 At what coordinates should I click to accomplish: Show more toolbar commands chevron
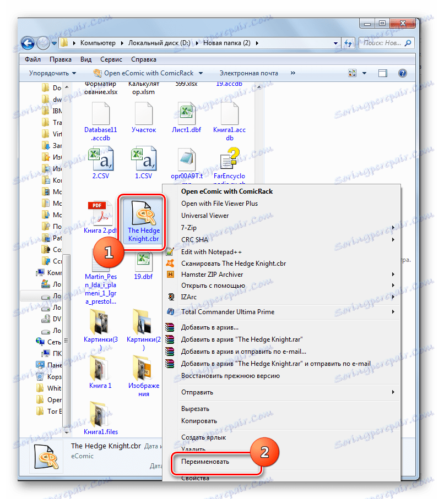(293, 73)
